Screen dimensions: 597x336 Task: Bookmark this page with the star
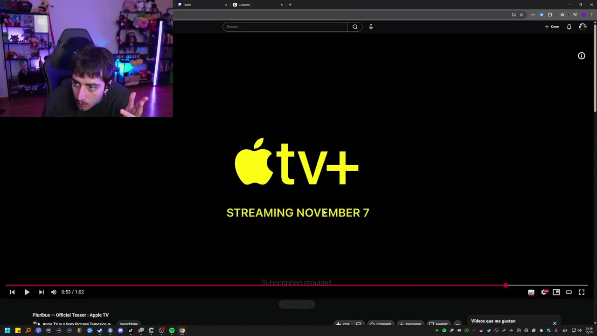(521, 14)
